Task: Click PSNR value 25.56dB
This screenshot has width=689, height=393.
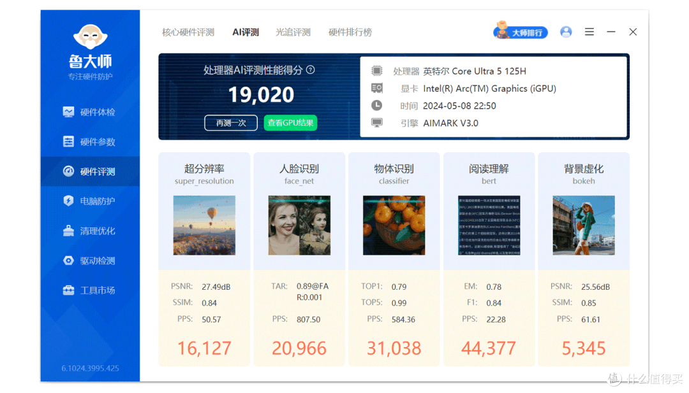Action: [x=595, y=287]
